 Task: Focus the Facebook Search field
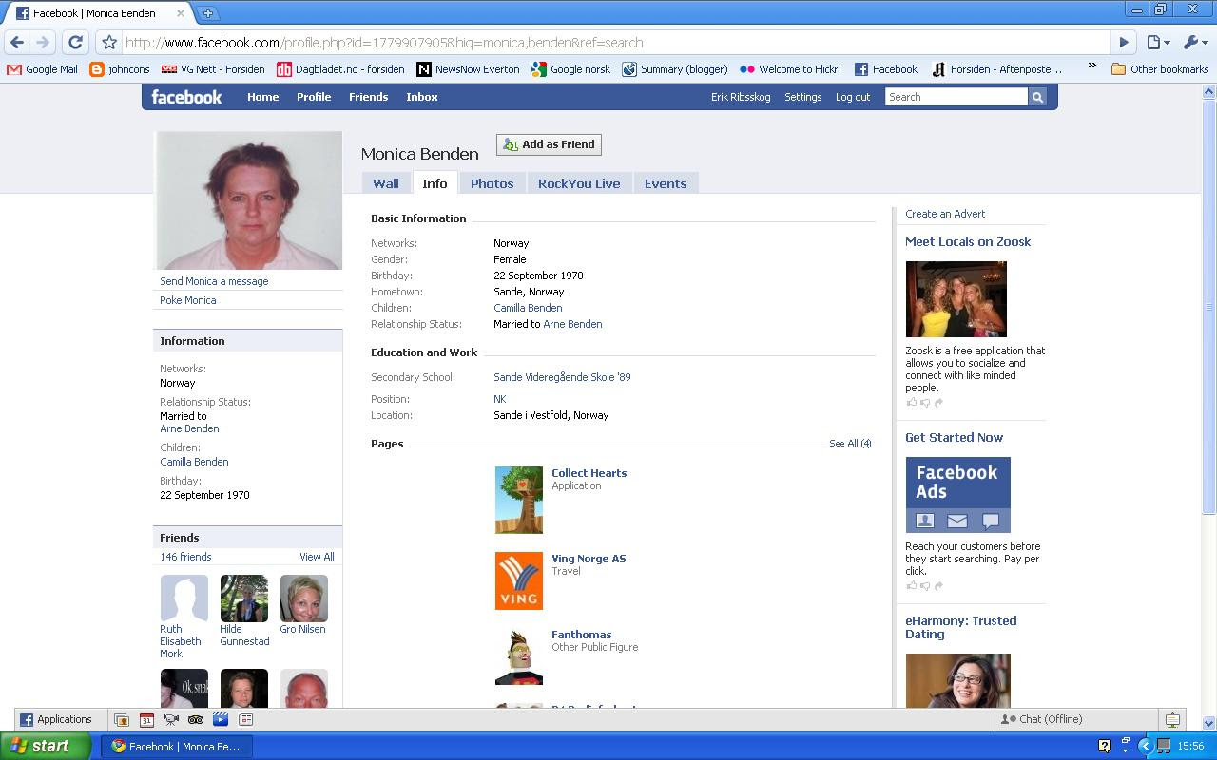click(956, 97)
